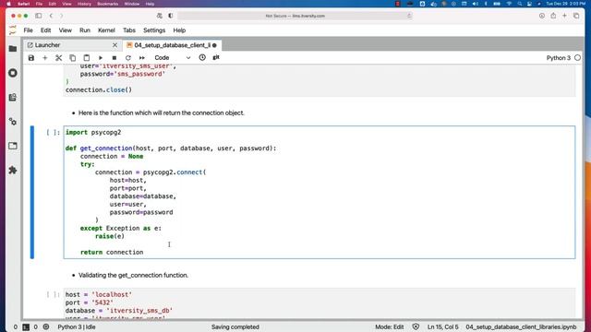Open the Run menu
The width and height of the screenshot is (591, 332).
pos(85,30)
